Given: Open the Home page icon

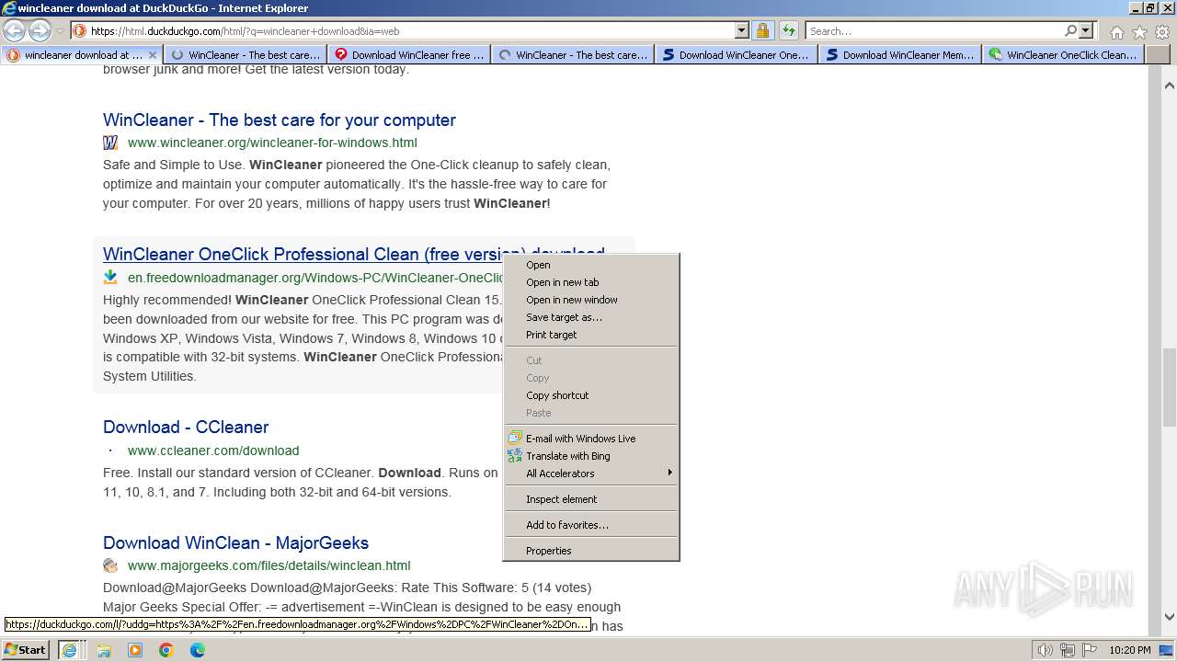Looking at the screenshot, I should (1116, 31).
